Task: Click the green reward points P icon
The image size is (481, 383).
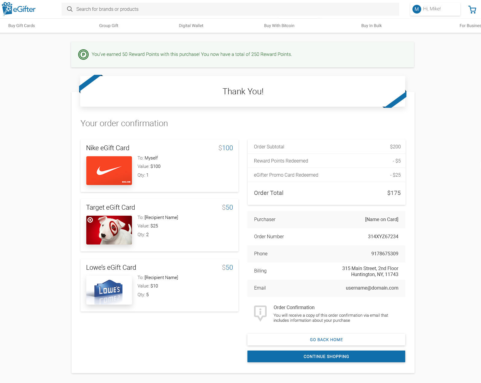Action: click(83, 54)
